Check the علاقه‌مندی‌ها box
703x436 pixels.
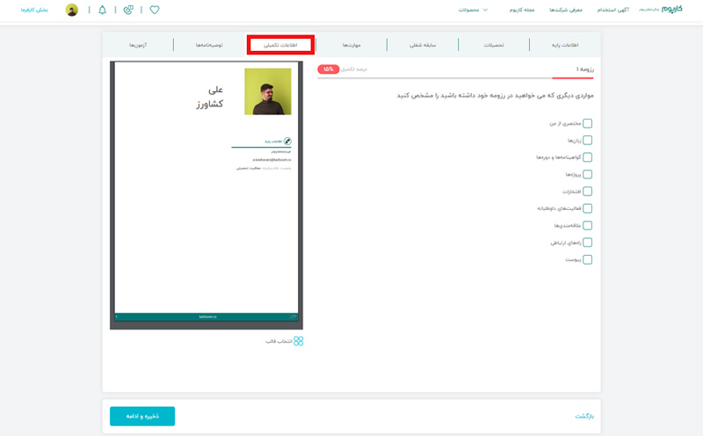pos(587,226)
